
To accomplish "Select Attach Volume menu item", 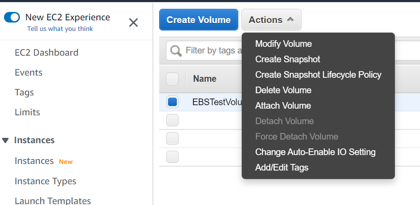I will 283,106.
